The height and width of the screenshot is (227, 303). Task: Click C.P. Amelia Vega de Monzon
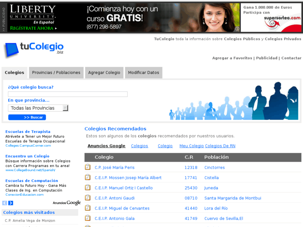(x=30, y=221)
